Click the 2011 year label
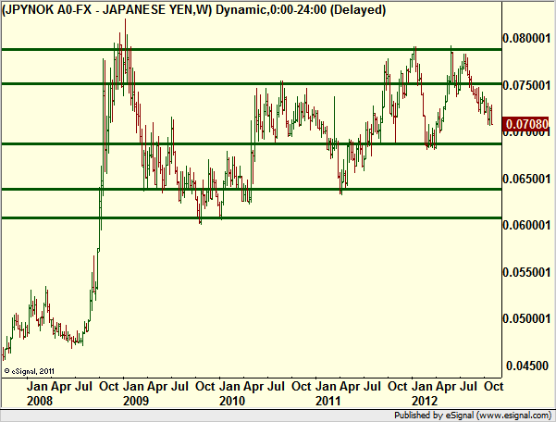Screen dimensions: 556x422 (x=328, y=401)
